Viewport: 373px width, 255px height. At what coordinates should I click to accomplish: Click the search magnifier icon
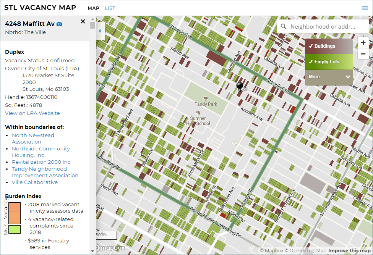click(283, 26)
